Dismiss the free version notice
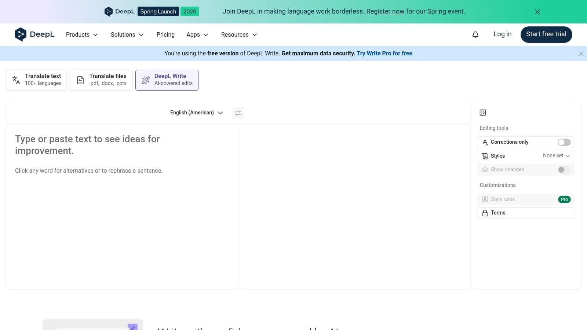 [x=581, y=54]
